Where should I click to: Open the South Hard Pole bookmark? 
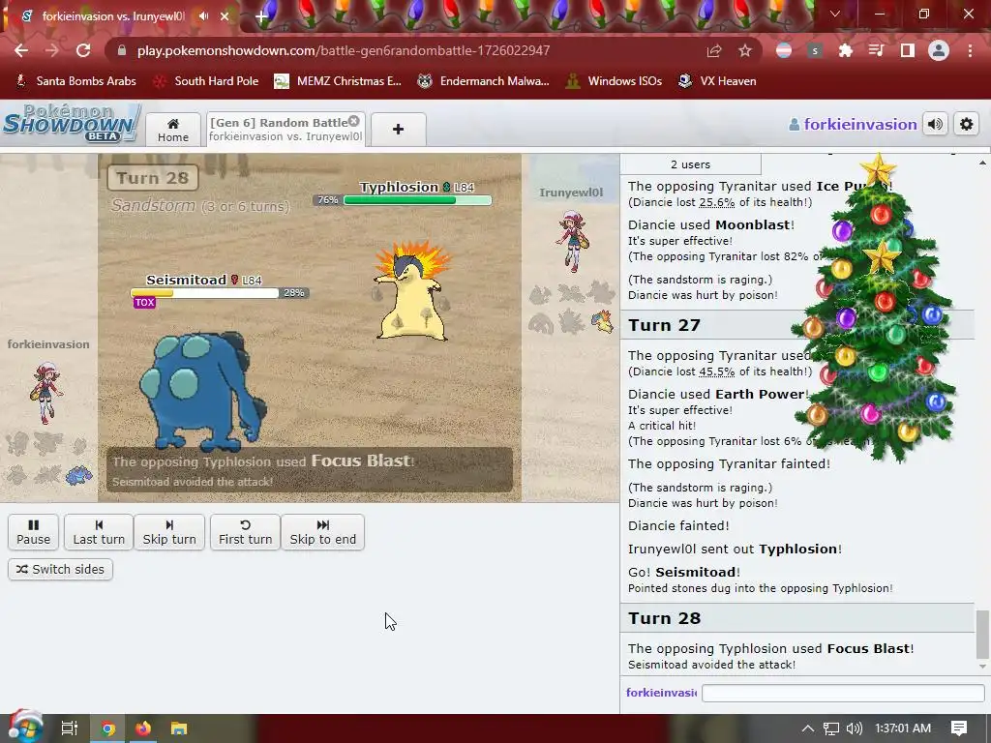207,81
